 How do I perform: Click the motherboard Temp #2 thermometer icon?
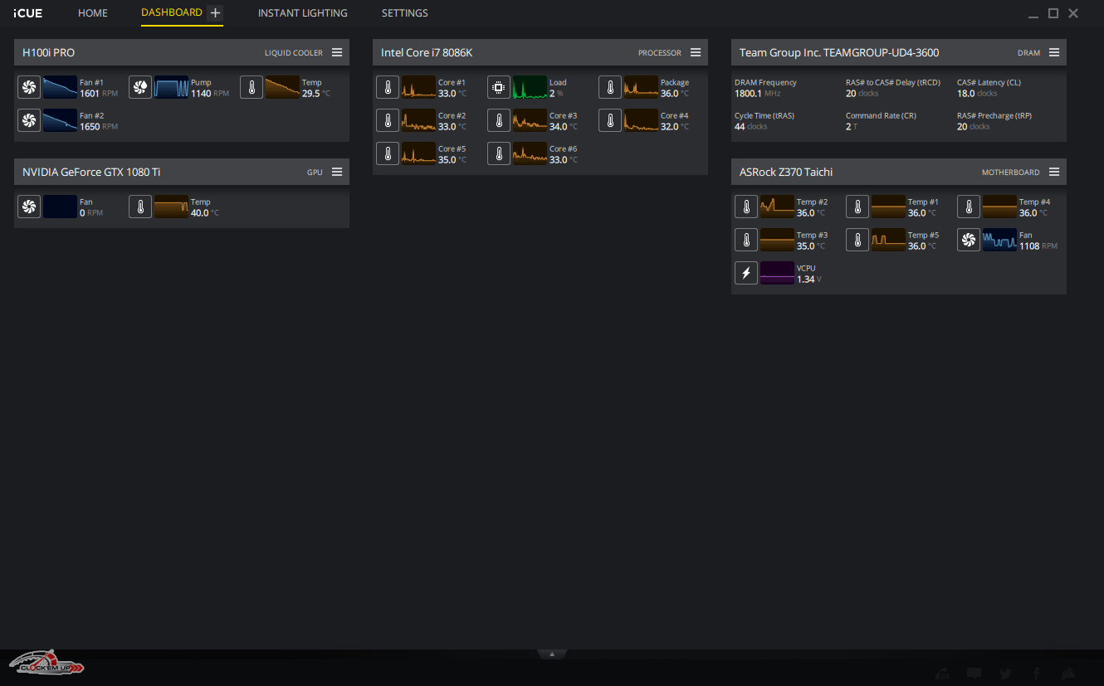click(746, 207)
